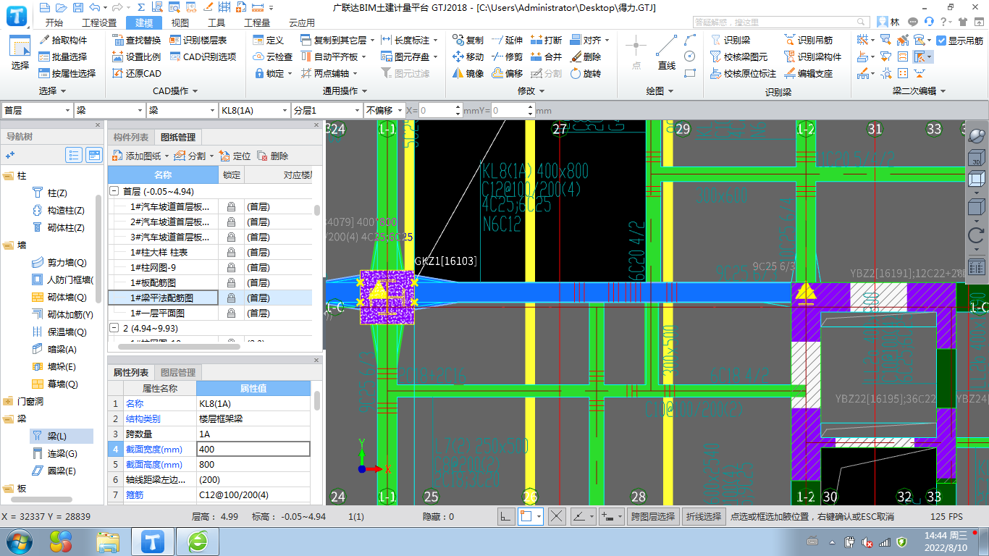The width and height of the screenshot is (989, 556).
Task: Click the 旋转 rotate tool
Action: click(x=585, y=73)
